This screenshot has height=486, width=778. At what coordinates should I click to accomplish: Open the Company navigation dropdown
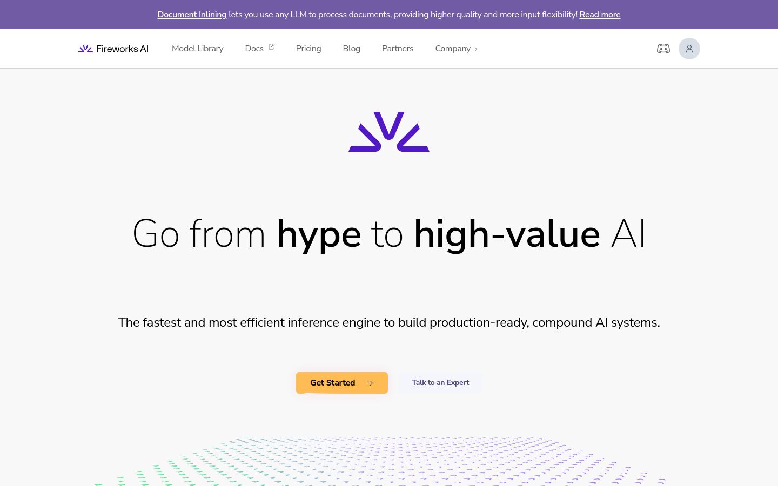[457, 49]
